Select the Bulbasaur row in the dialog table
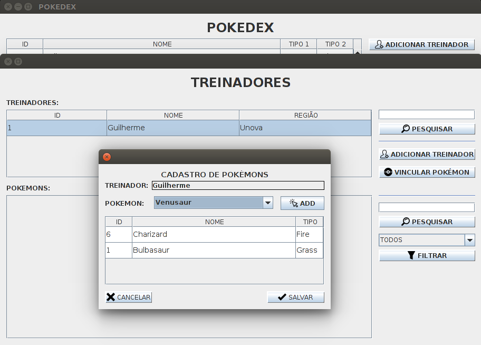This screenshot has width=481, height=345. 214,250
